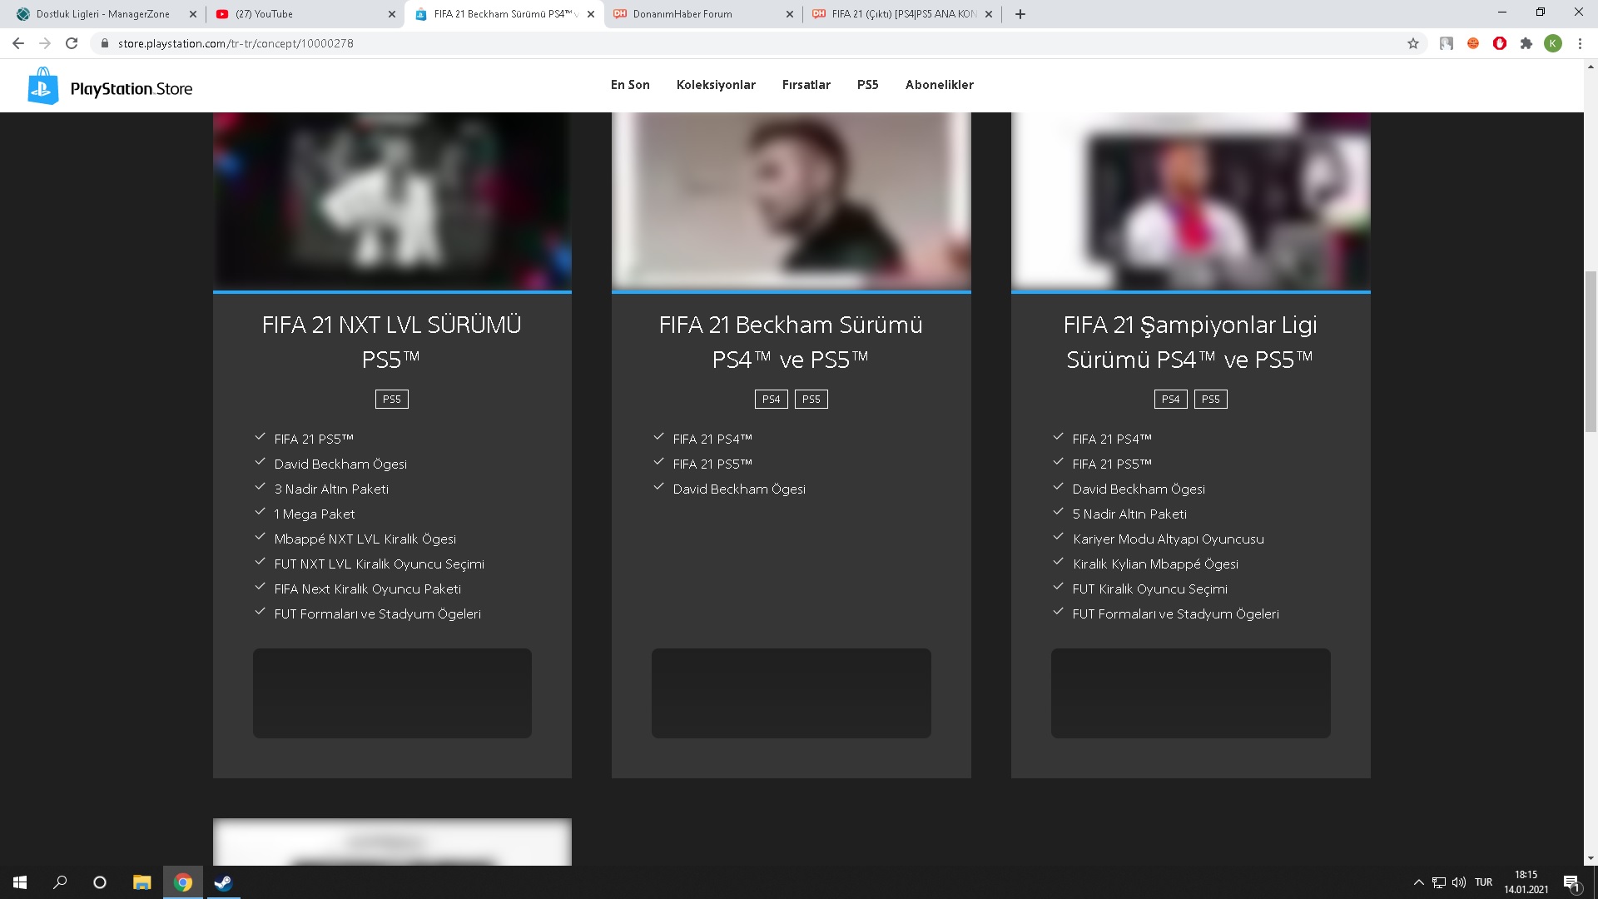The image size is (1598, 899).
Task: Open the Opera extension icon in toolbar
Action: (x=1500, y=43)
